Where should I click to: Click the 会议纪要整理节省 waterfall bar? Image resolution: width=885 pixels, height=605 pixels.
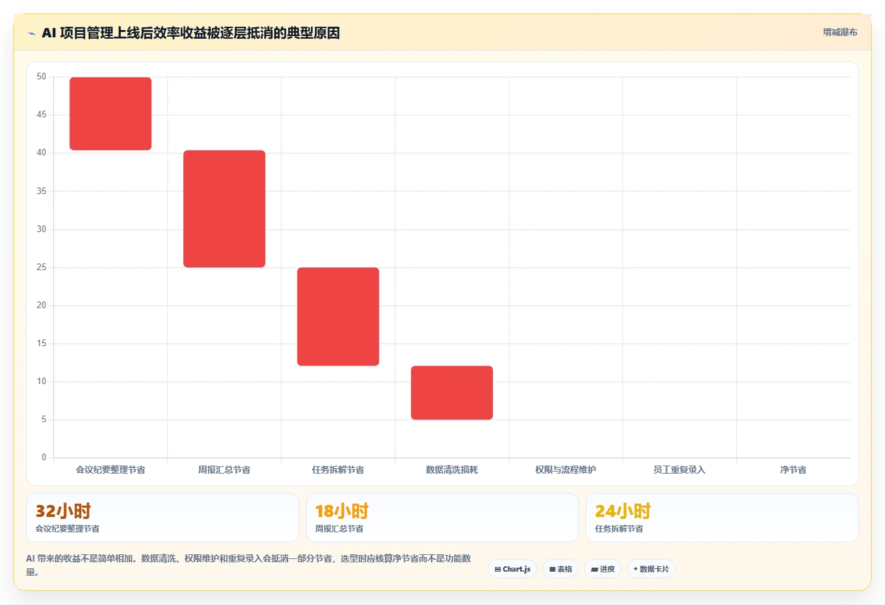coord(111,113)
